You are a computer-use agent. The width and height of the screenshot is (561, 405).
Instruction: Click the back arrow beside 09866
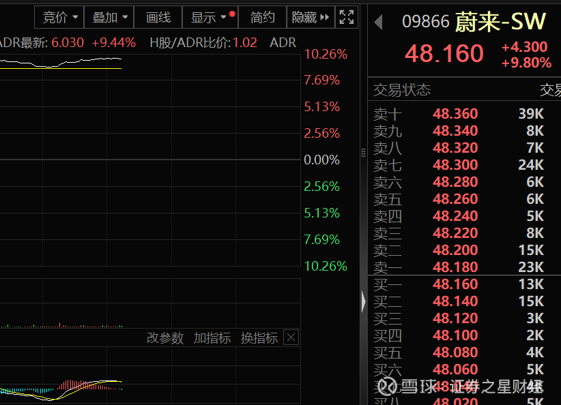click(x=379, y=22)
